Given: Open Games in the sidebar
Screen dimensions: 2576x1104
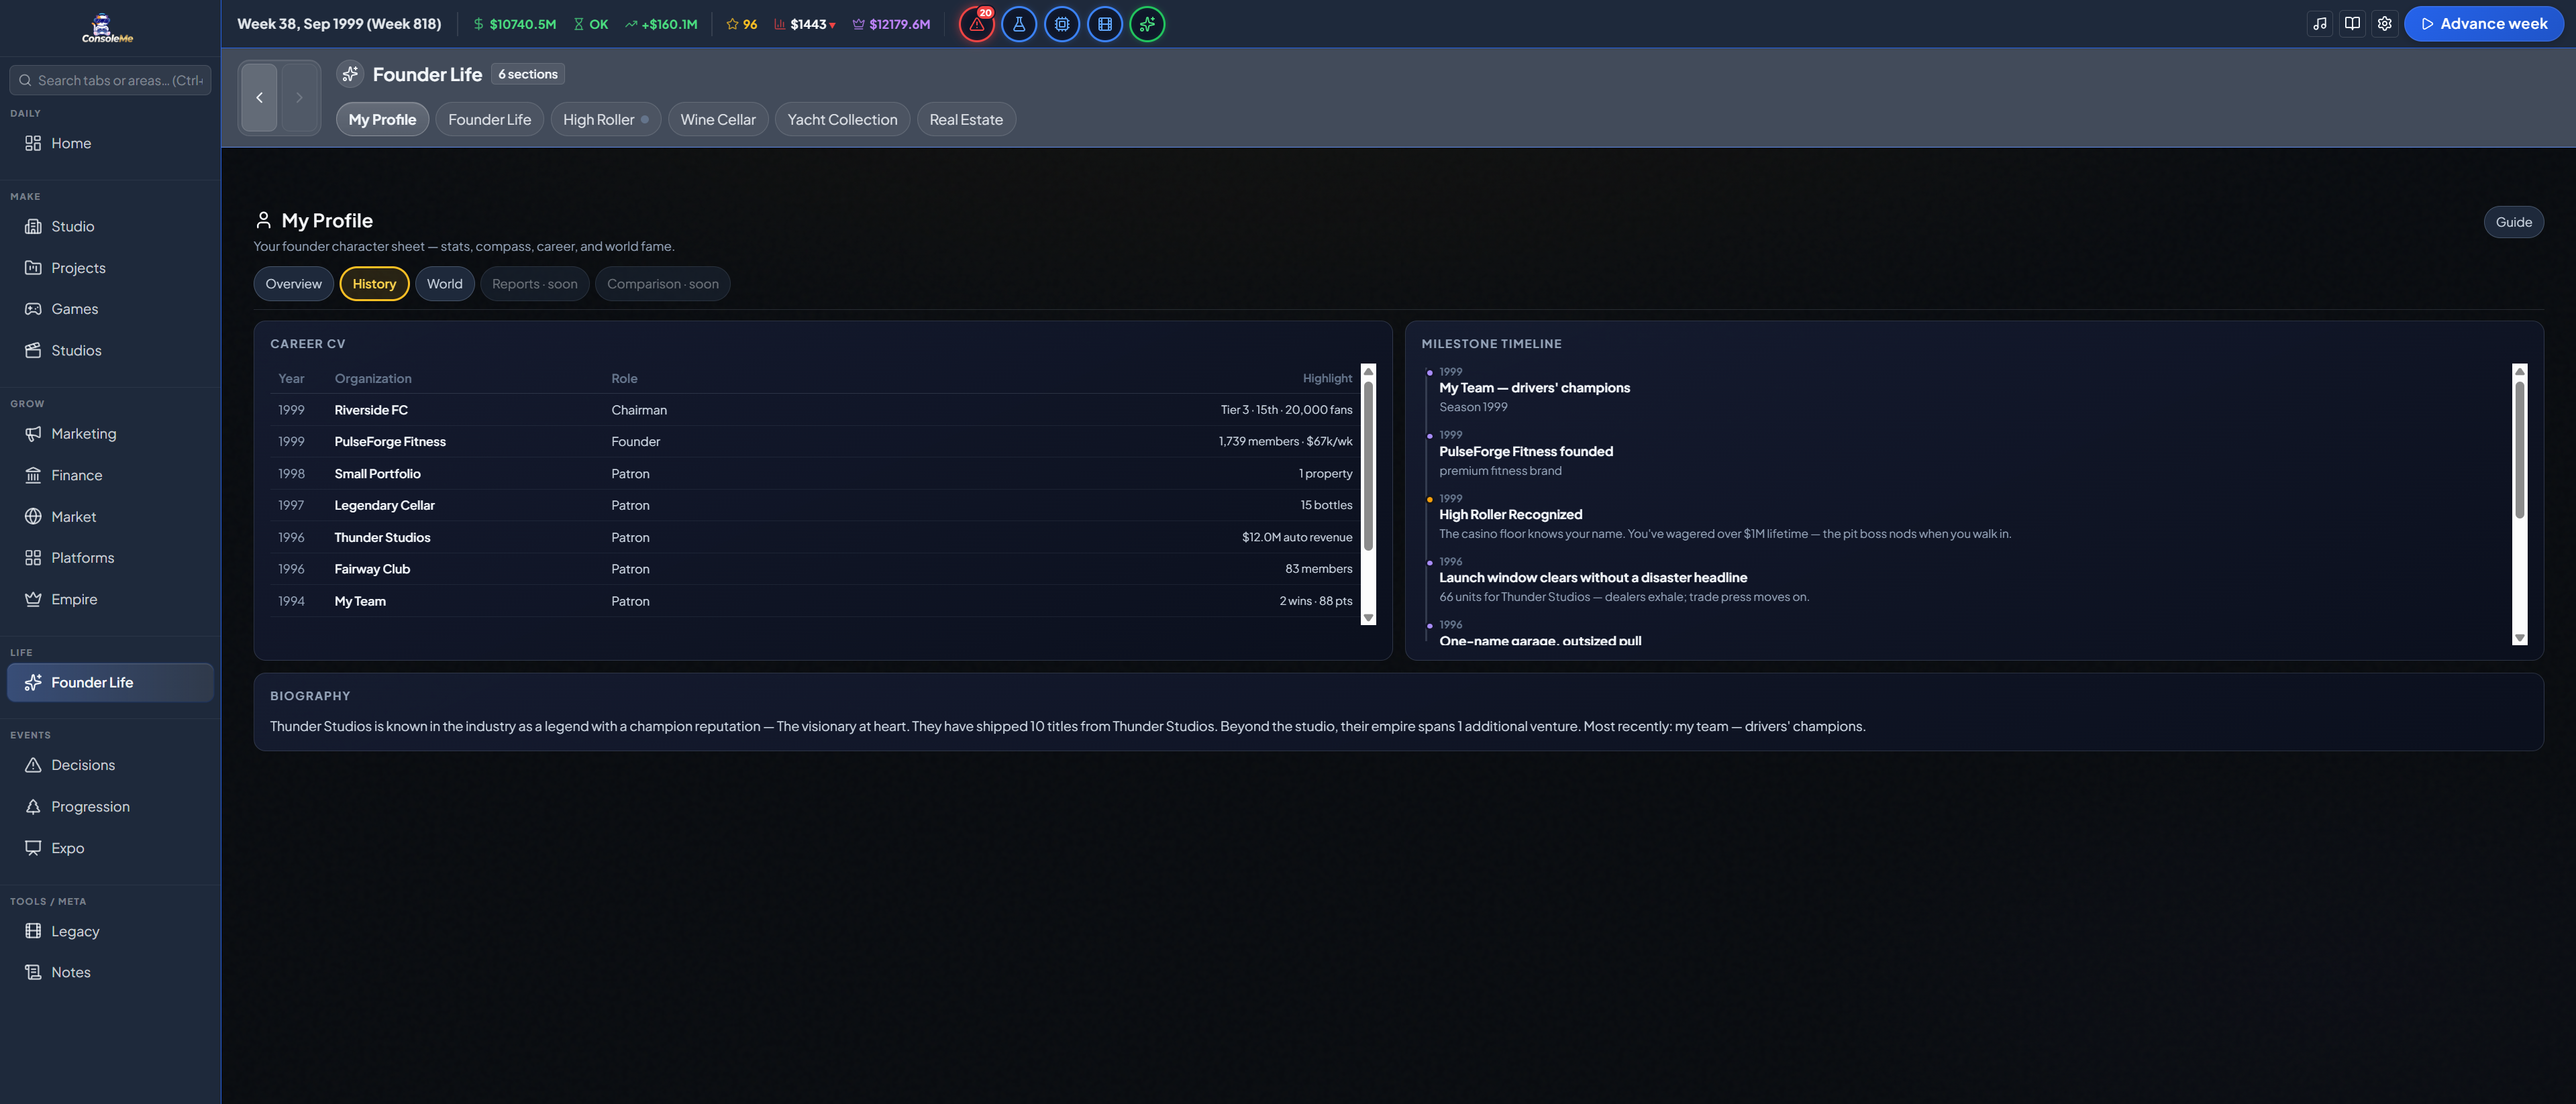Looking at the screenshot, I should click(x=110, y=309).
